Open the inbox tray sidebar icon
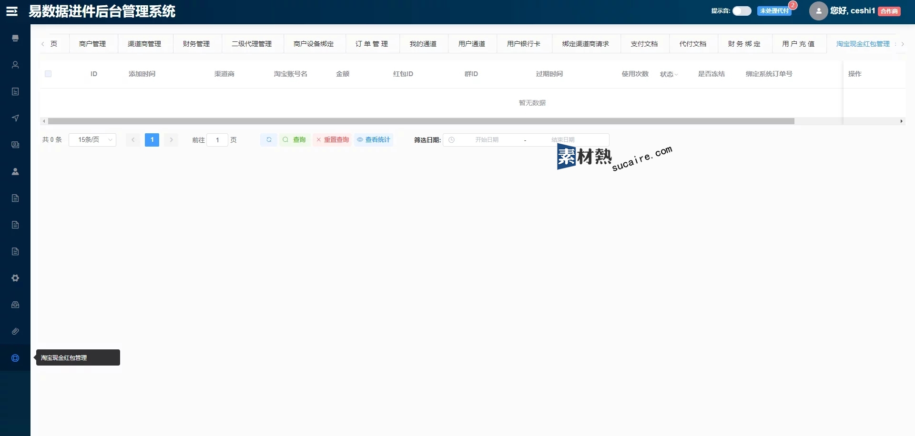The height and width of the screenshot is (436, 915). point(15,305)
